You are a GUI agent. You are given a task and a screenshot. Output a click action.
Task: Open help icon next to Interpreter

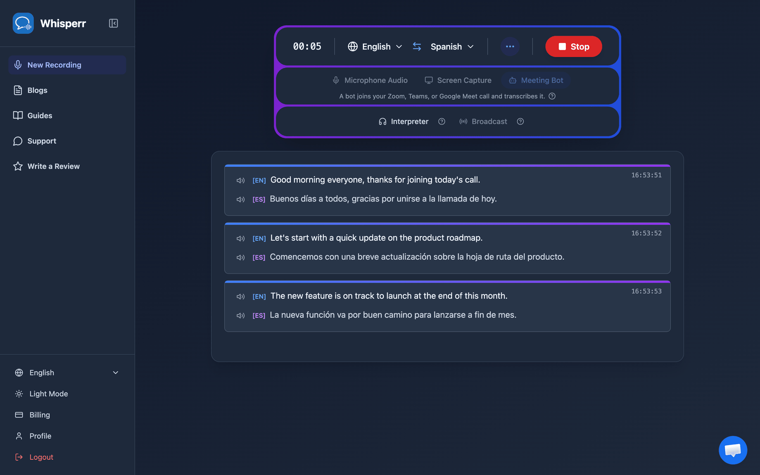[442, 122]
